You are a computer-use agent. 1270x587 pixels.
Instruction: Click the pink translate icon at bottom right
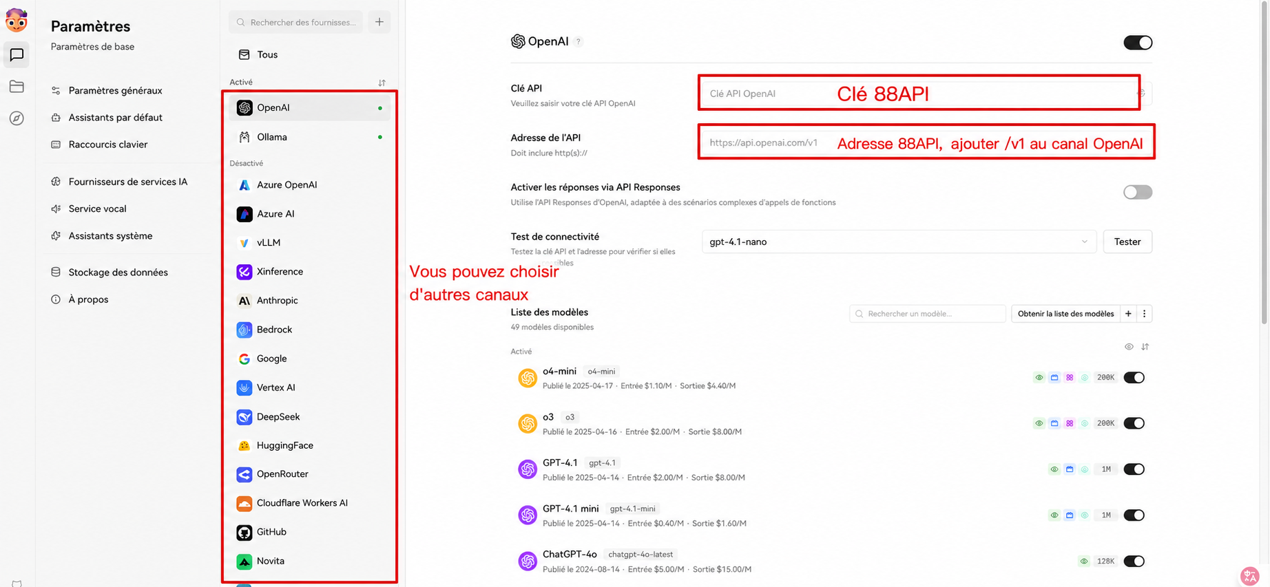[x=1250, y=575]
